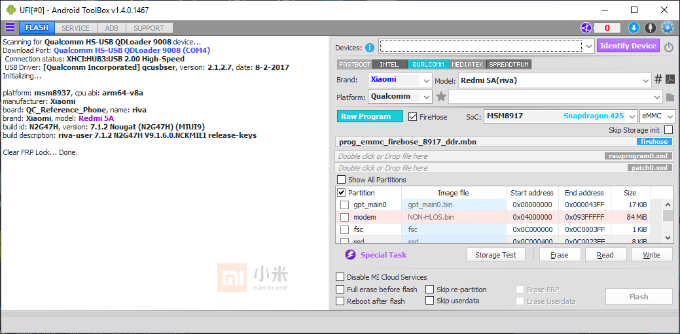Screen dimensions: 680x334
Task: Click the Read button
Action: 605,255
